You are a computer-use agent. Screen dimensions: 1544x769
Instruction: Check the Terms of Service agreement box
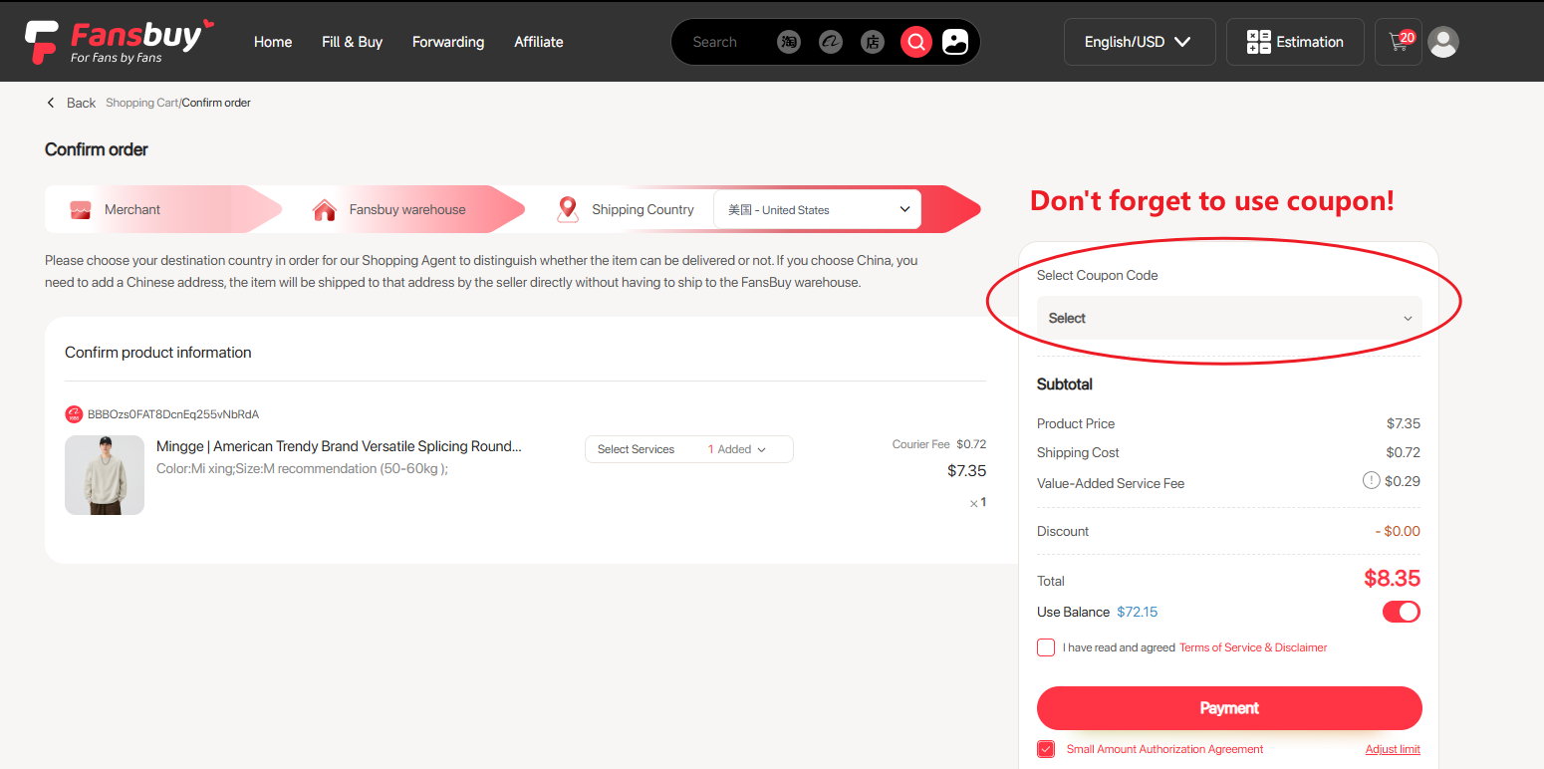(x=1046, y=647)
